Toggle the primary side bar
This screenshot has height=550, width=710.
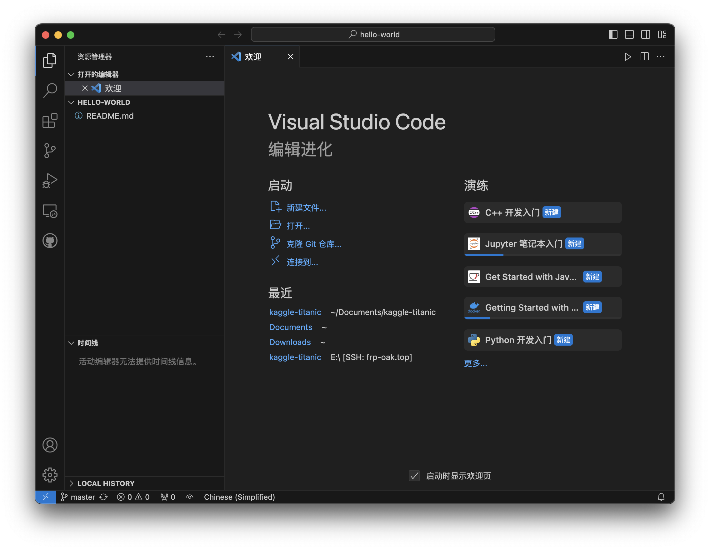pyautogui.click(x=613, y=34)
